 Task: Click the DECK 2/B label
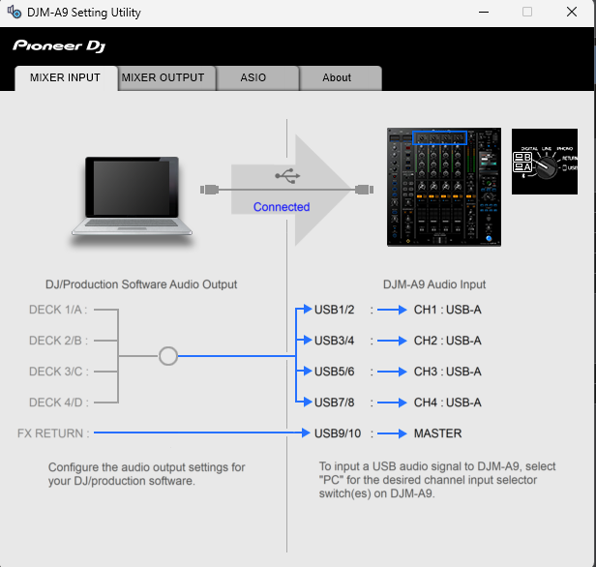tap(58, 341)
